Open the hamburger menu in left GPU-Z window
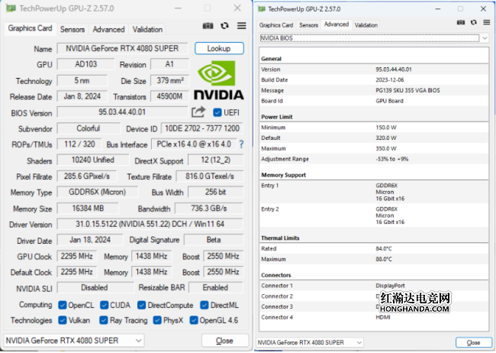 coord(241,26)
